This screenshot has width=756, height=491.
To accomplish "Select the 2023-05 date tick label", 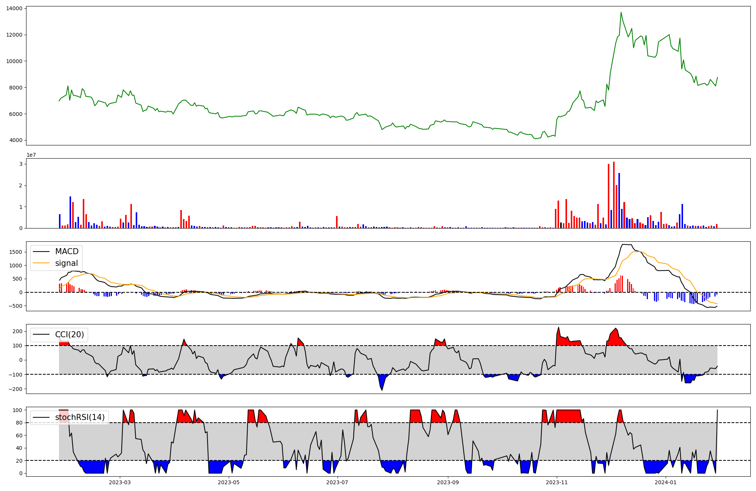I will pos(228,482).
